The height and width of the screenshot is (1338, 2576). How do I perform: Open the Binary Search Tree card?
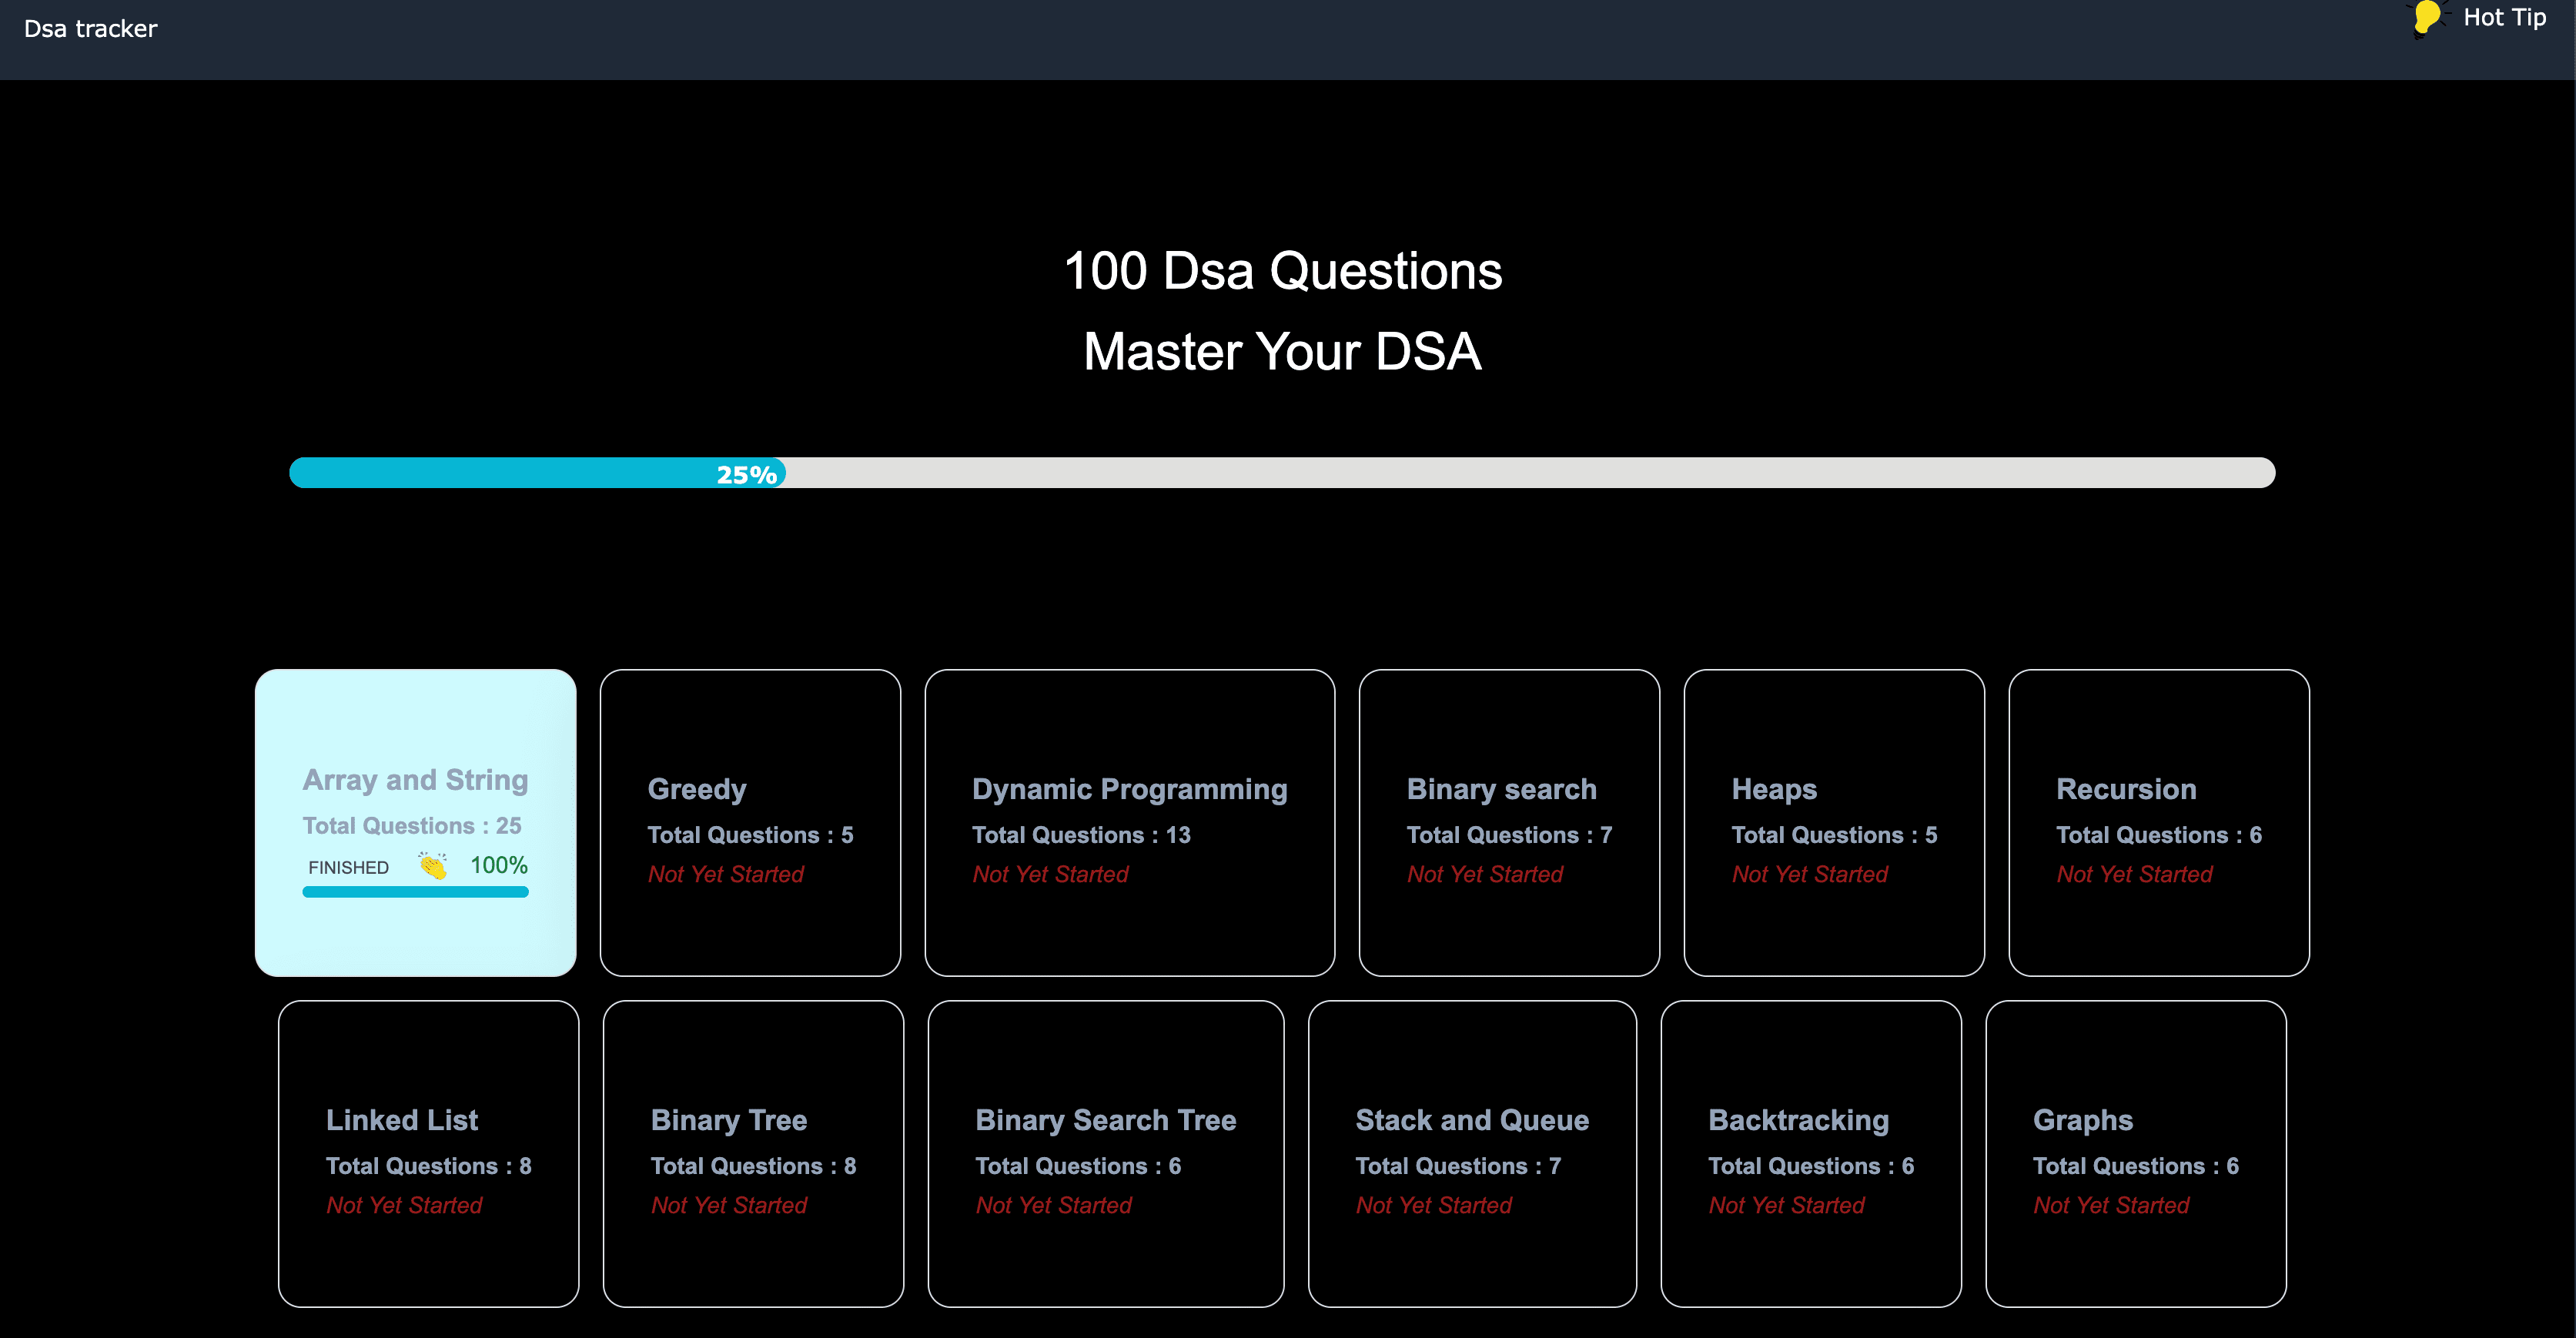(x=1105, y=1154)
